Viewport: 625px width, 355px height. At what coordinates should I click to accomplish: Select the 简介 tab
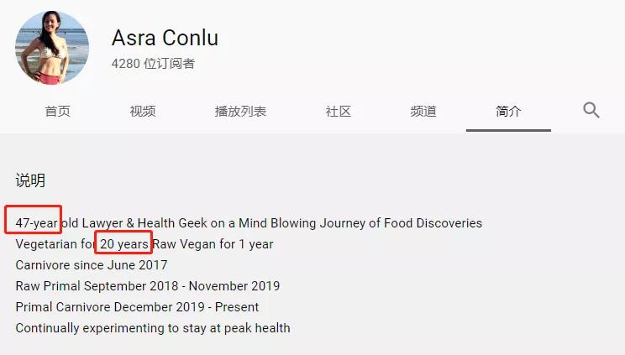pyautogui.click(x=508, y=111)
